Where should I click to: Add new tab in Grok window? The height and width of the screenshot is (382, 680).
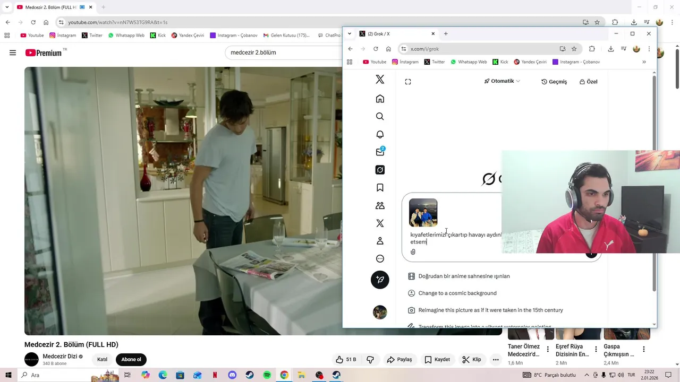point(446,33)
